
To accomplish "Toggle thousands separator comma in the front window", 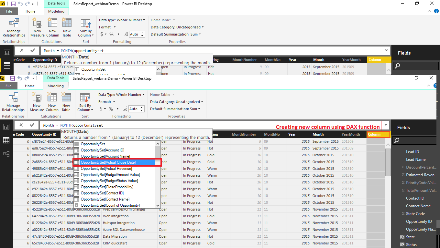I will point(118,109).
